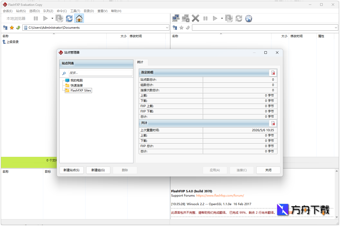Viewport: 340px width, 226px height.
Task: Open the 会话(E) menu
Action: click(x=8, y=11)
